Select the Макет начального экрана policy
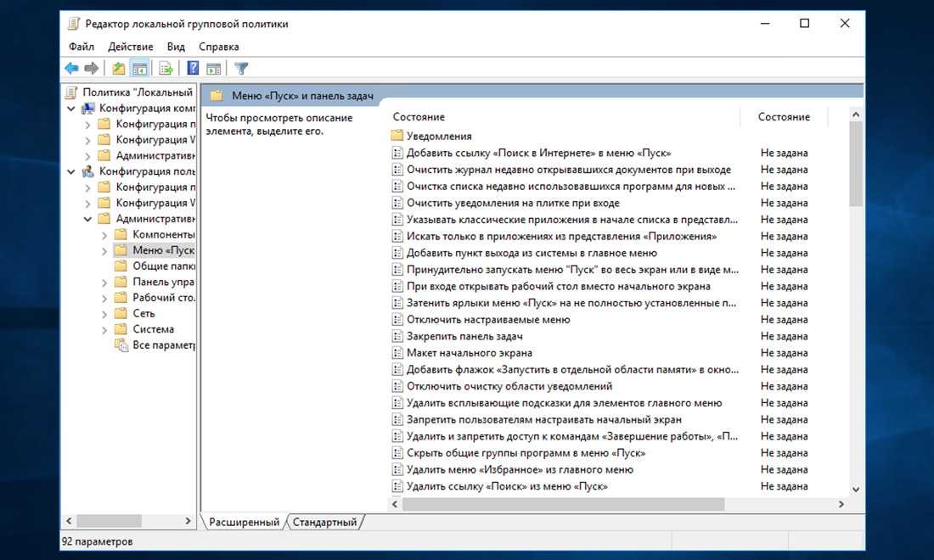 pyautogui.click(x=469, y=353)
